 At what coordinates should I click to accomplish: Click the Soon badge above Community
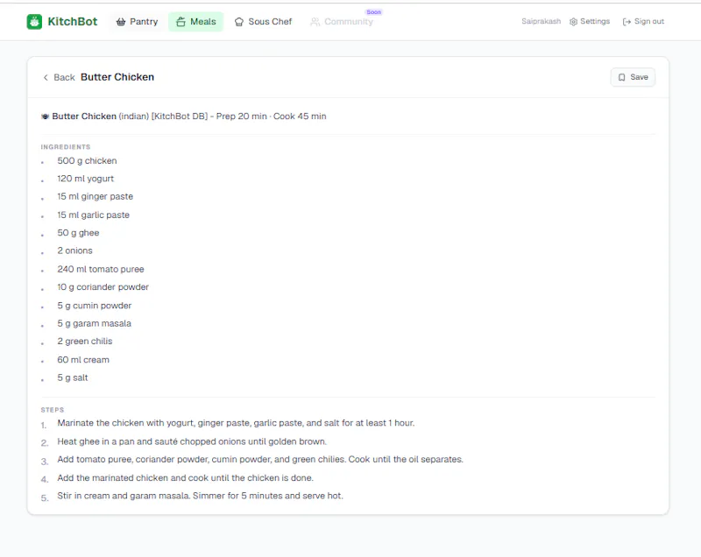[x=374, y=12]
